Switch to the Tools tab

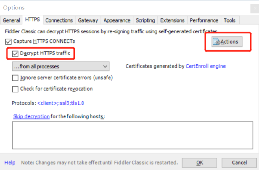230,20
